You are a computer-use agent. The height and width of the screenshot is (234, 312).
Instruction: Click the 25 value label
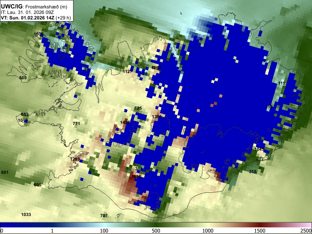[145, 74]
